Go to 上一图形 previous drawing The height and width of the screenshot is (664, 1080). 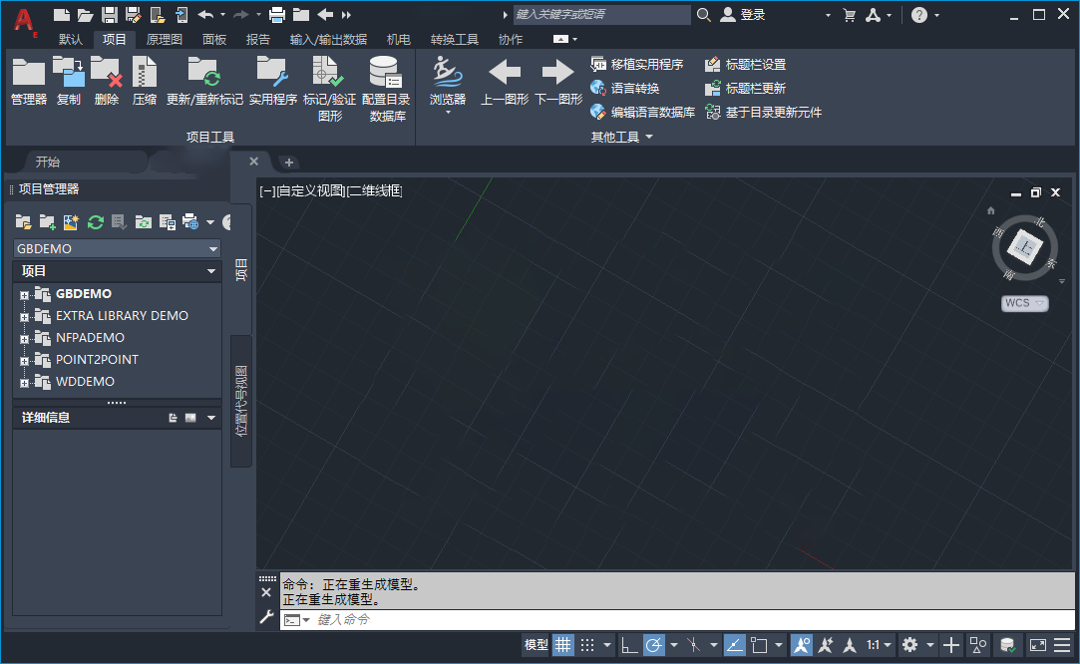point(505,82)
